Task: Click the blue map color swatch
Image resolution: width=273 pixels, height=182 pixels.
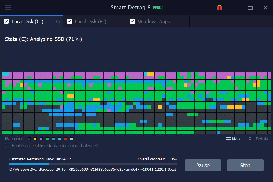Action: click(53, 139)
